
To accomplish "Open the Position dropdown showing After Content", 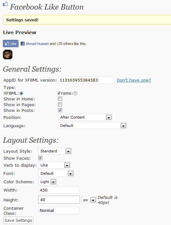I will (85, 117).
